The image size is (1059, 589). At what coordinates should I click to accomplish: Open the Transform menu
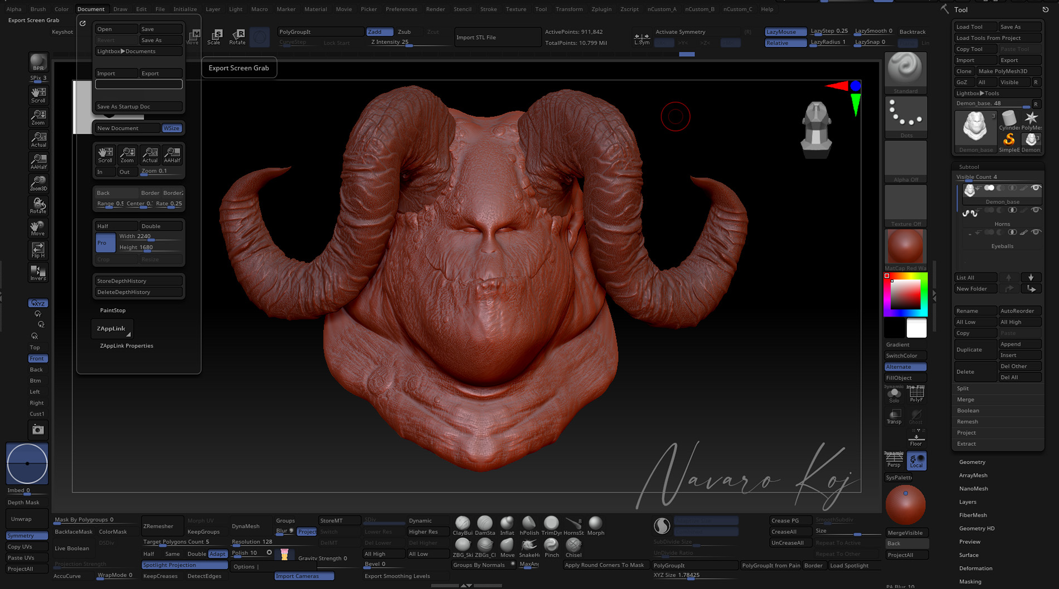569,9
